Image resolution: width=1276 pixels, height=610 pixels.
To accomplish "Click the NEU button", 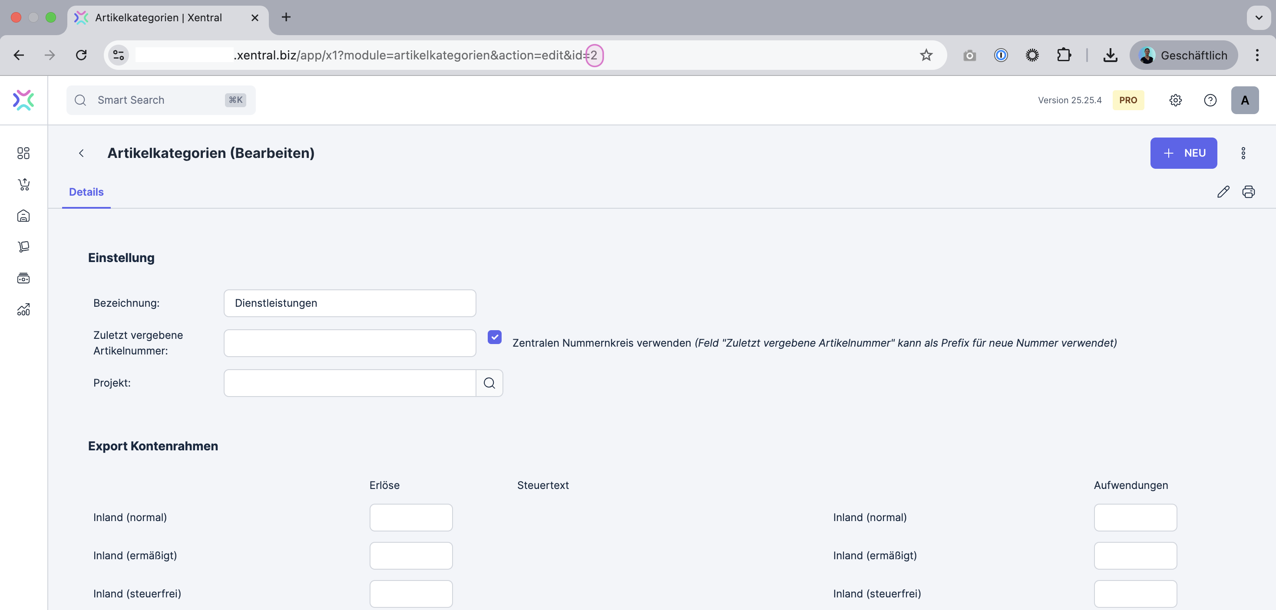I will pyautogui.click(x=1183, y=153).
